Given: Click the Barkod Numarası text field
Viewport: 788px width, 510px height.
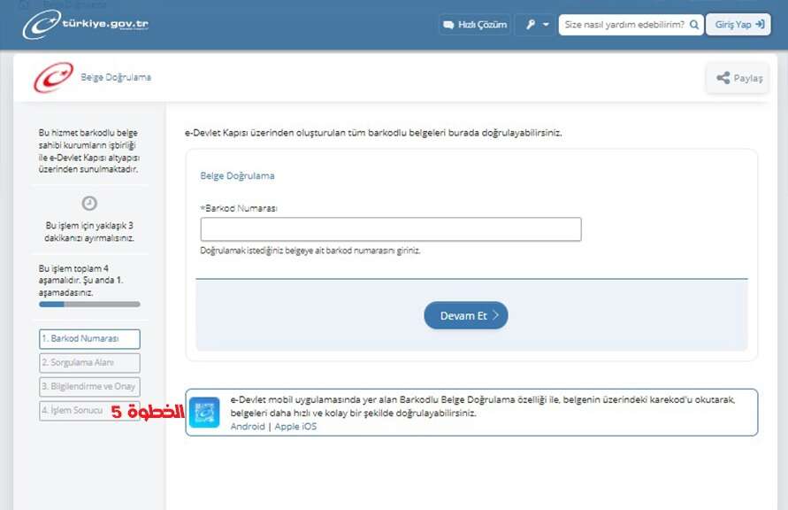Looking at the screenshot, I should (391, 229).
